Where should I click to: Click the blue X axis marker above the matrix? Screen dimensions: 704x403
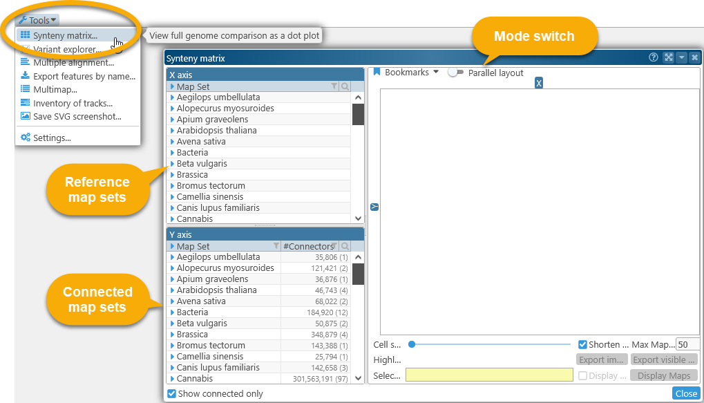click(539, 83)
